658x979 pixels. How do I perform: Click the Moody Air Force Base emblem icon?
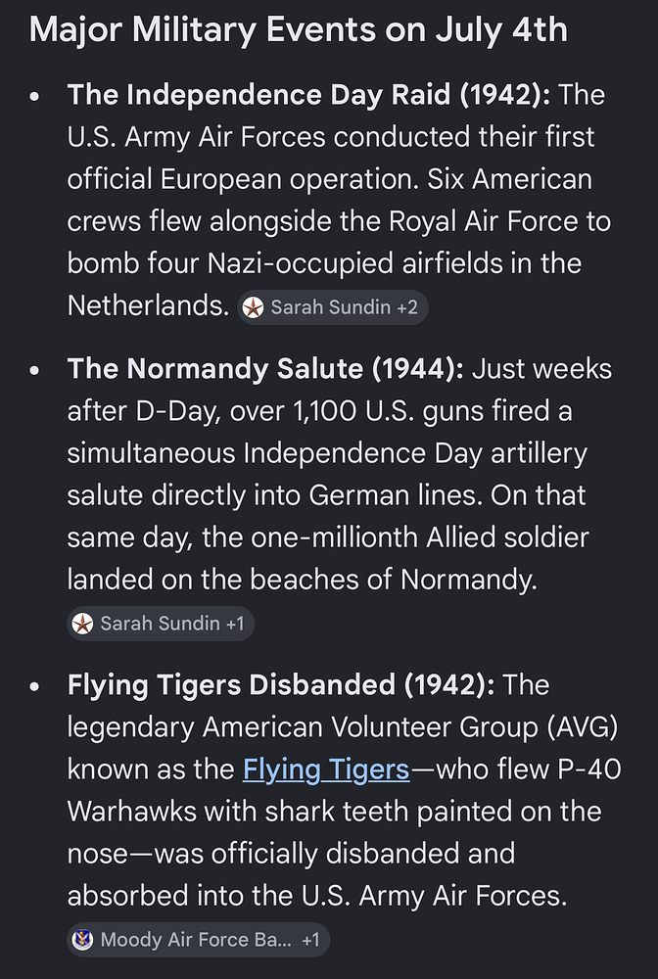tap(82, 939)
